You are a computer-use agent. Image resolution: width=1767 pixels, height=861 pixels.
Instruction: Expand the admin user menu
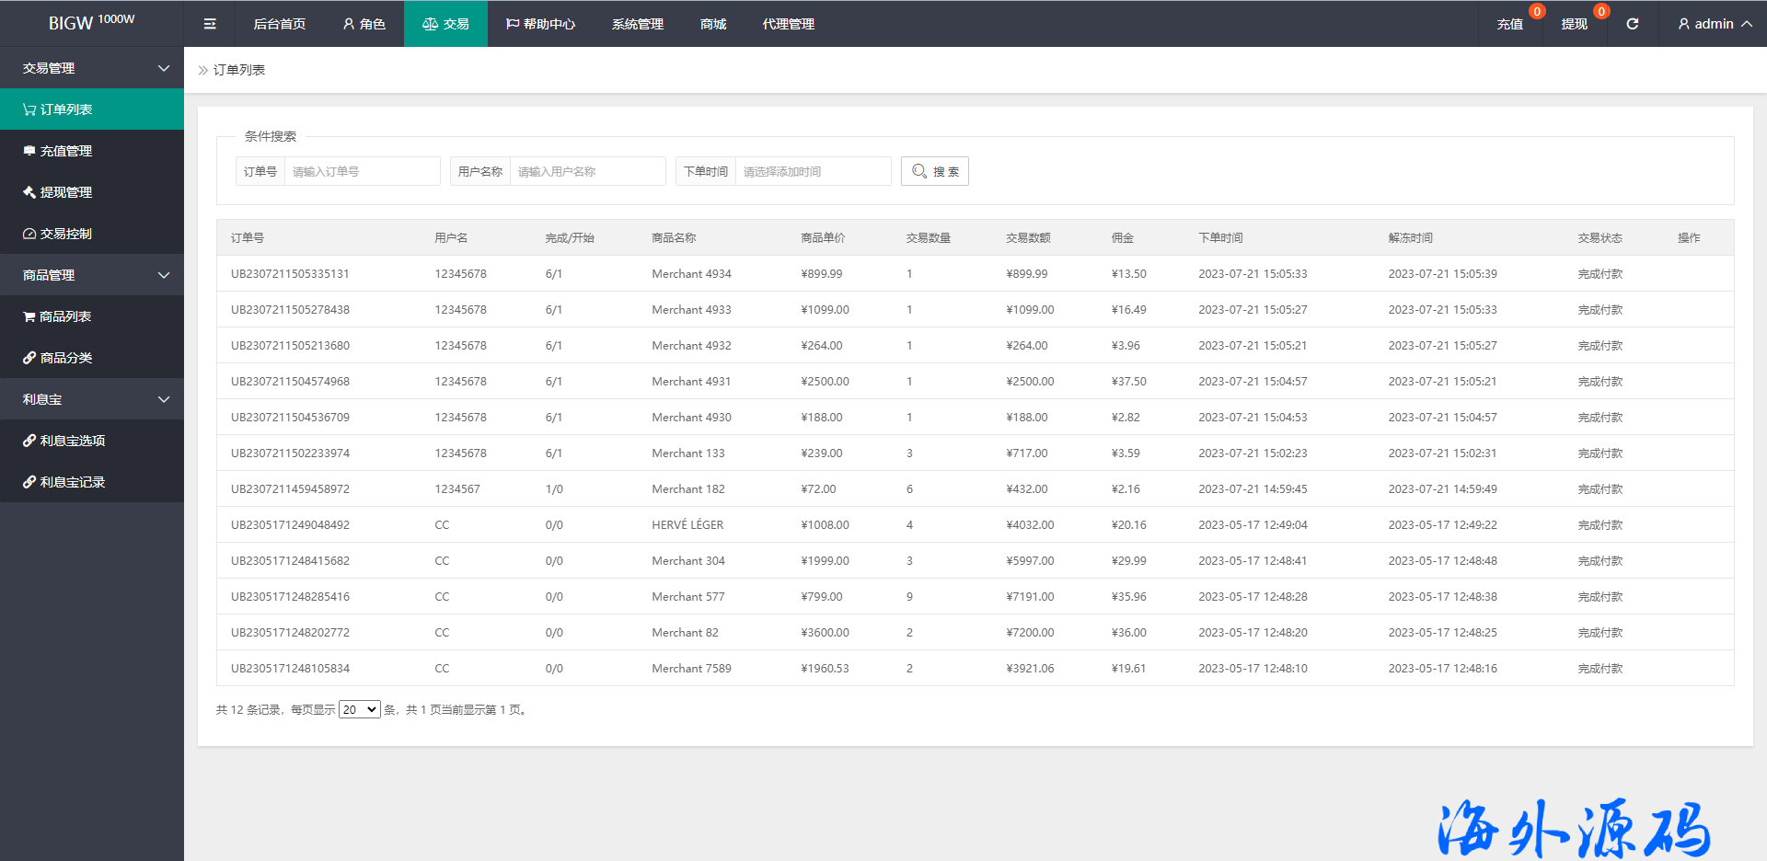[1714, 24]
